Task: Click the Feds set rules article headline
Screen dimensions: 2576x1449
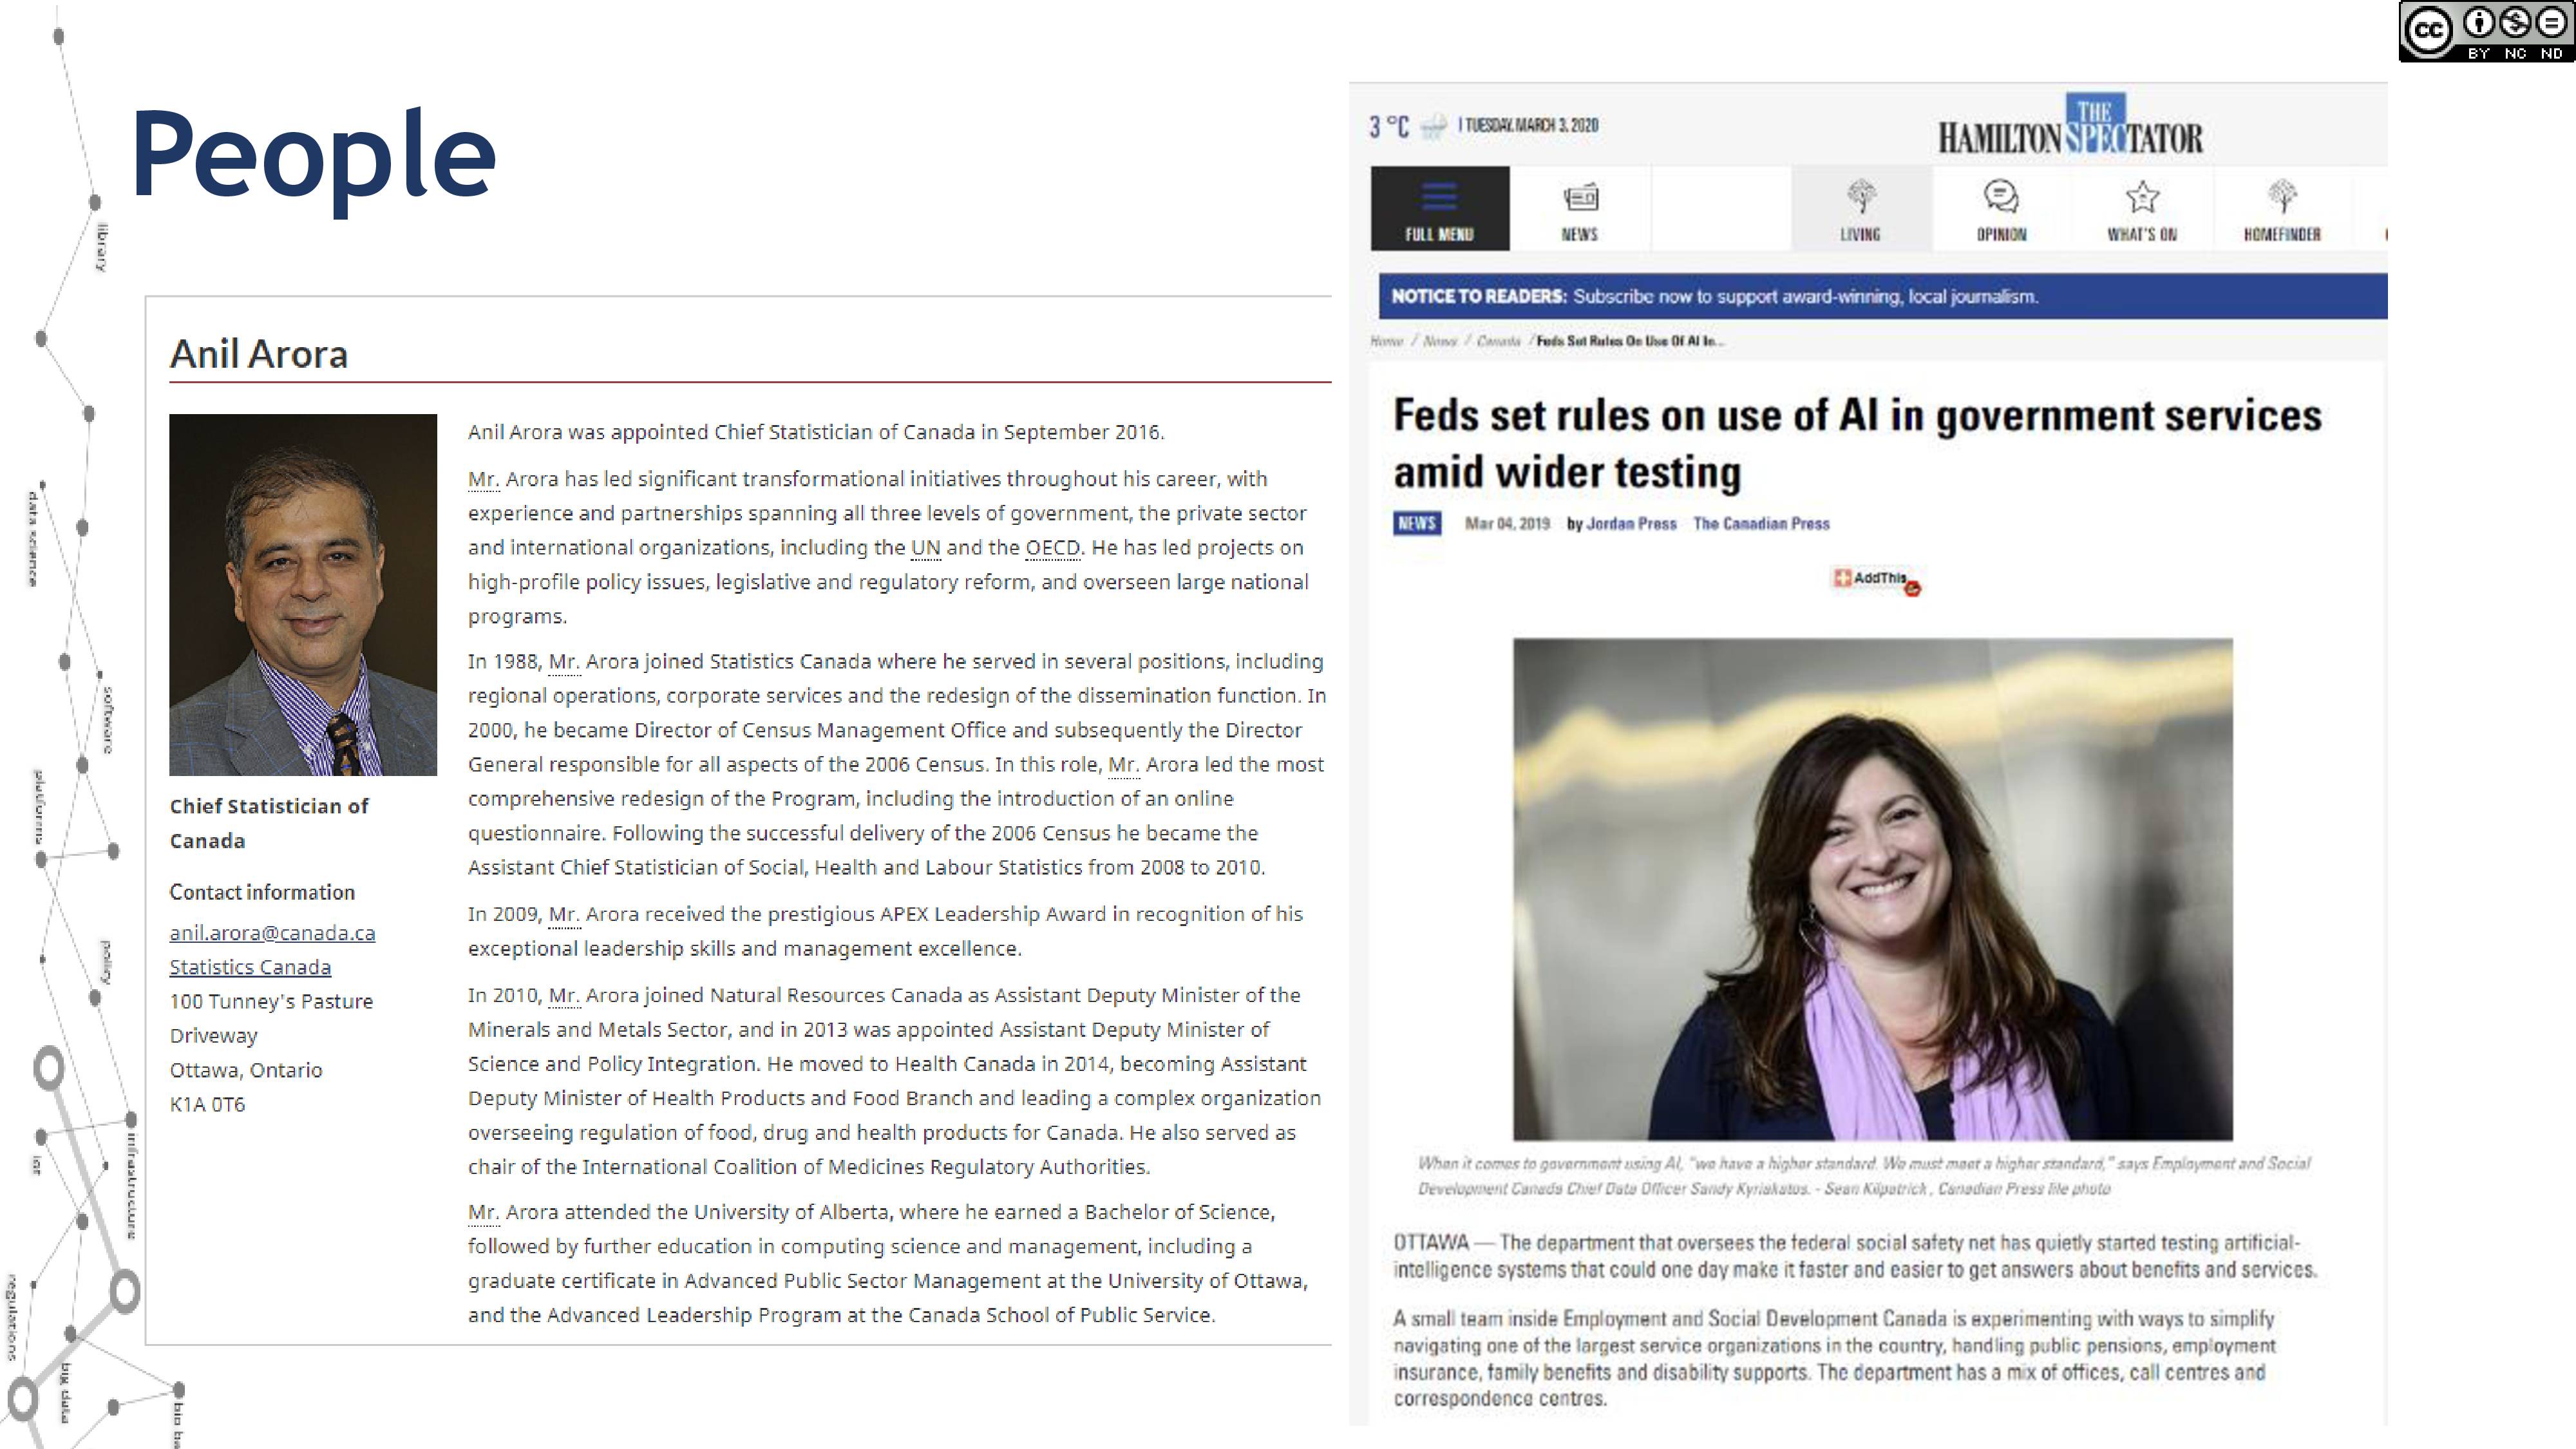Action: click(1857, 443)
